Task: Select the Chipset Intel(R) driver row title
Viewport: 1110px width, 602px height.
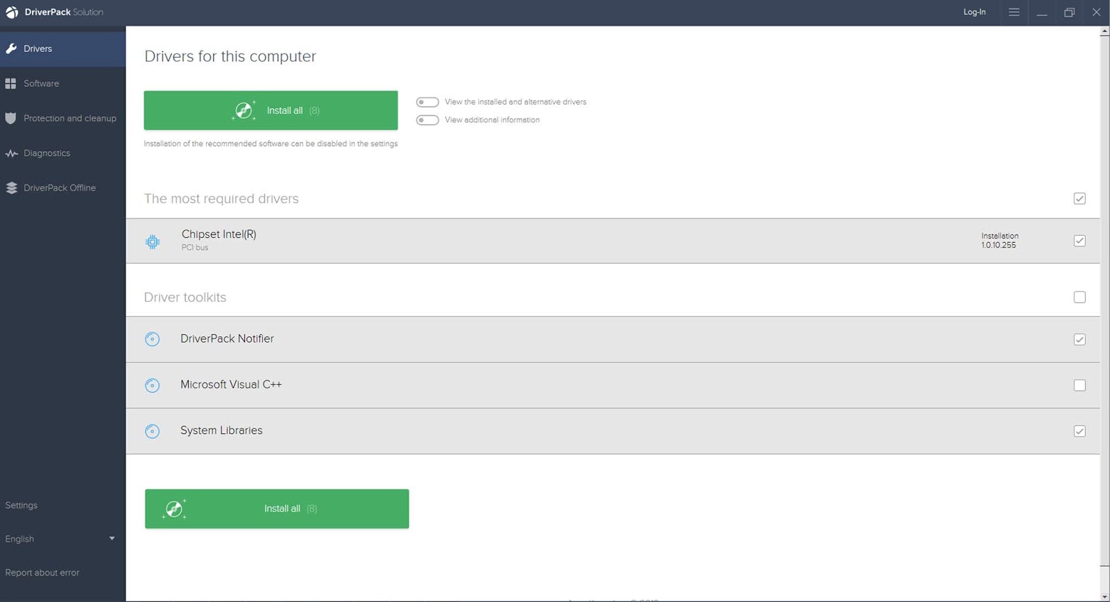Action: click(219, 234)
